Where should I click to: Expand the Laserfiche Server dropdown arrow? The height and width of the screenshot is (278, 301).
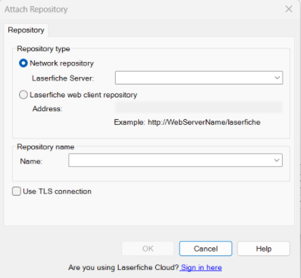click(x=277, y=78)
